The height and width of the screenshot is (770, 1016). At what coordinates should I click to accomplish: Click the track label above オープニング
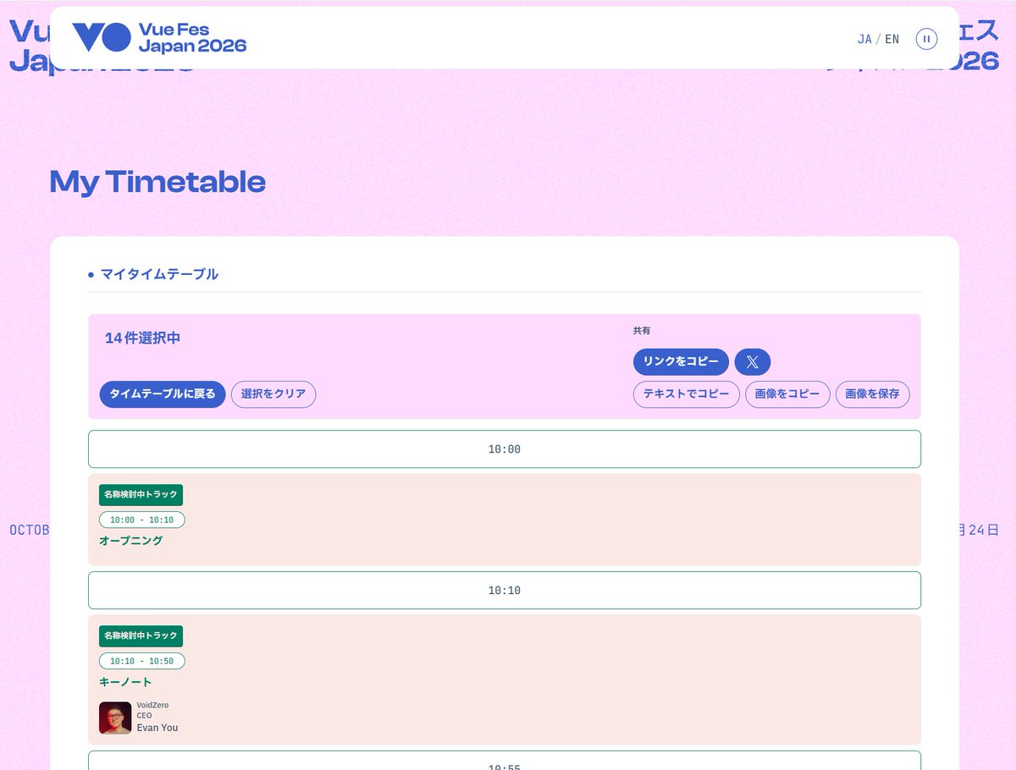(141, 495)
